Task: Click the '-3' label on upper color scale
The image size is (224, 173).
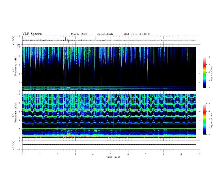Action: pos(209,57)
